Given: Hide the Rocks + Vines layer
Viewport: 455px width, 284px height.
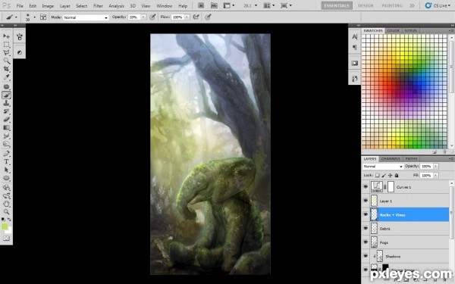Looking at the screenshot, I should click(x=366, y=214).
